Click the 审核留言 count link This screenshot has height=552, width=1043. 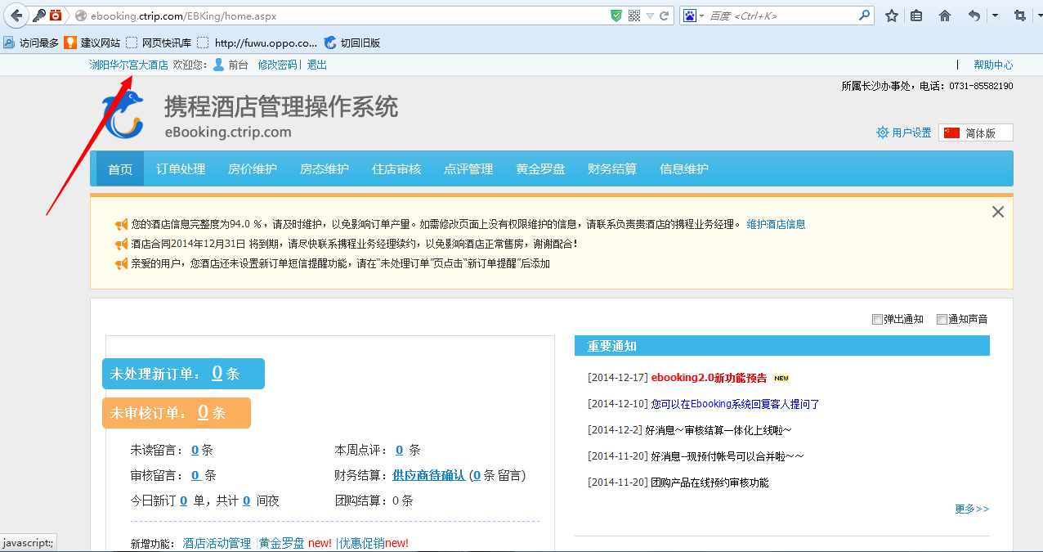coord(196,475)
